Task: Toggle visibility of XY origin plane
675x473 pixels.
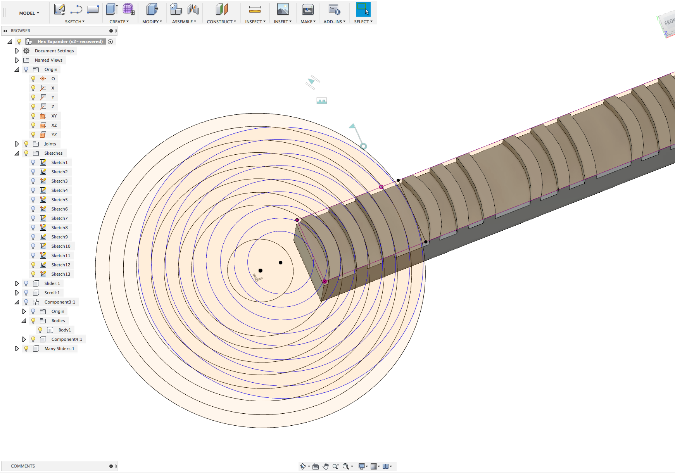Action: coord(33,116)
